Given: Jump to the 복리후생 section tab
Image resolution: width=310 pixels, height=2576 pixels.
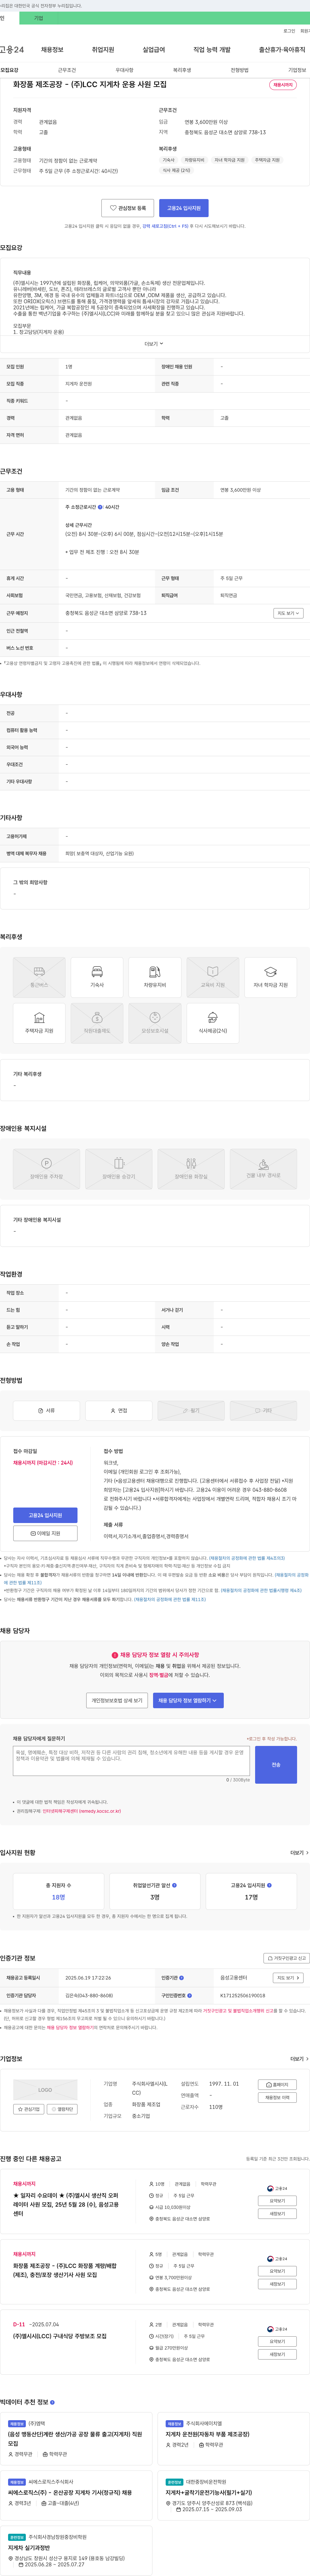Looking at the screenshot, I should click(182, 70).
